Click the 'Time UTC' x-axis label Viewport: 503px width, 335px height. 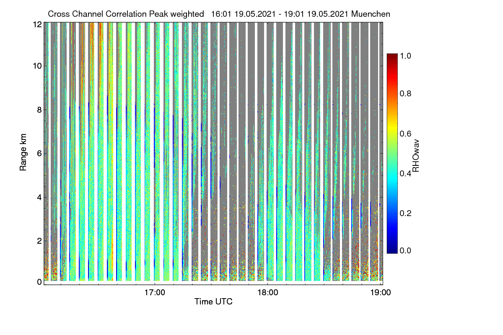coord(213,301)
